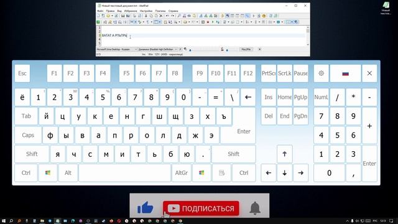
Task: Click the PrtScr key
Action: click(x=268, y=73)
